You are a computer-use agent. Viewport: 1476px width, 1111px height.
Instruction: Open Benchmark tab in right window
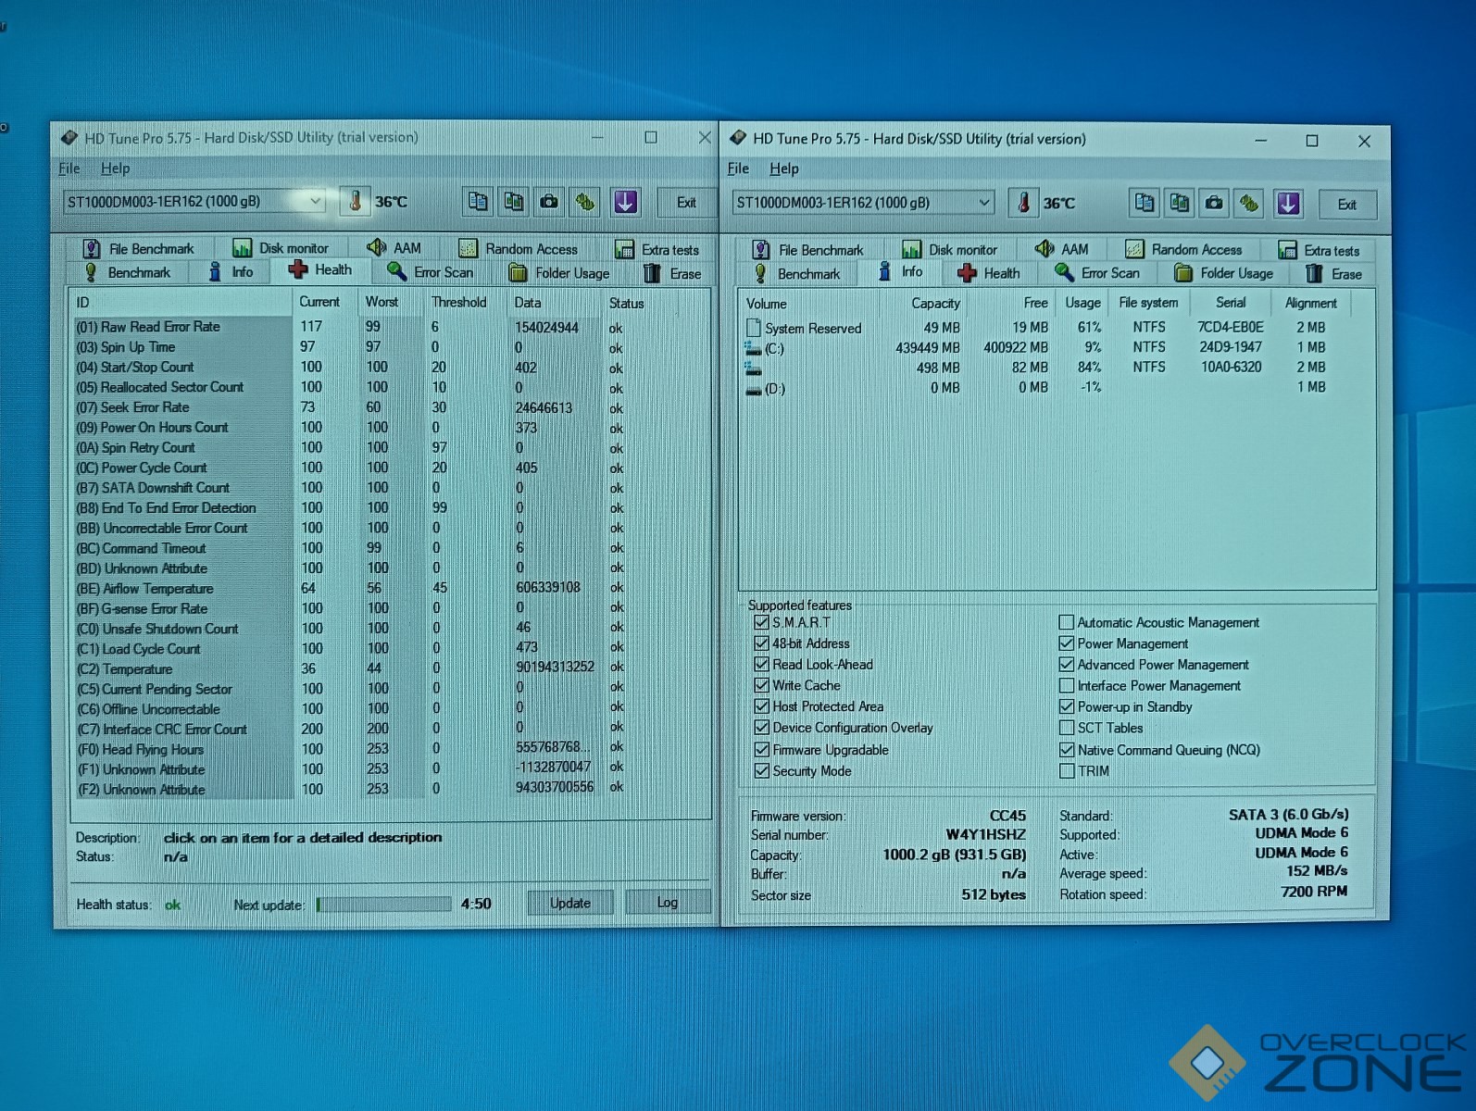[x=797, y=274]
